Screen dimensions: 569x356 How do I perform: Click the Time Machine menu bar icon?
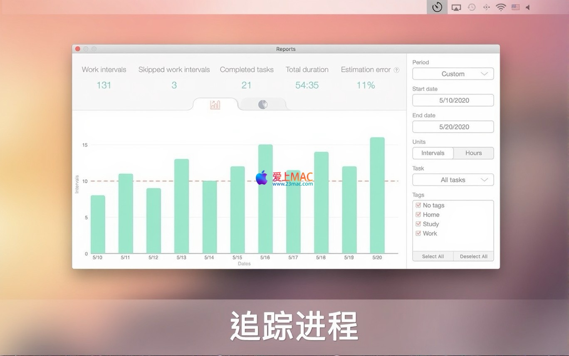471,7
